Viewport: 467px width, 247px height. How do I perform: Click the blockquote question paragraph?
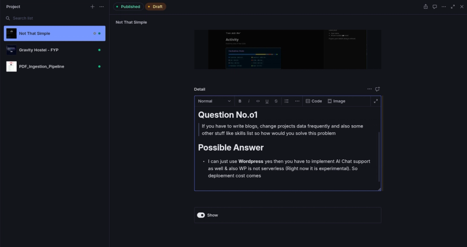point(283,130)
